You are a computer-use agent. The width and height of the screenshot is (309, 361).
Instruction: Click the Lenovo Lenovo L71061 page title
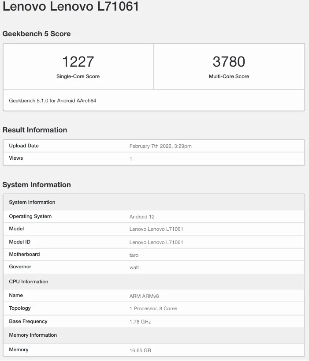tap(71, 6)
